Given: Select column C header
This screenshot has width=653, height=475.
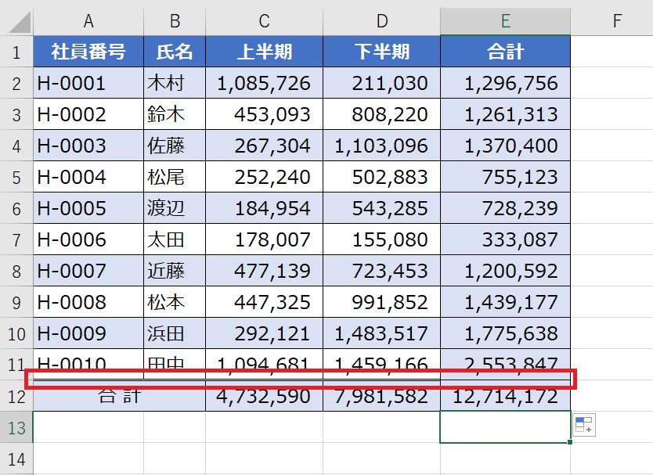Looking at the screenshot, I should point(264,22).
